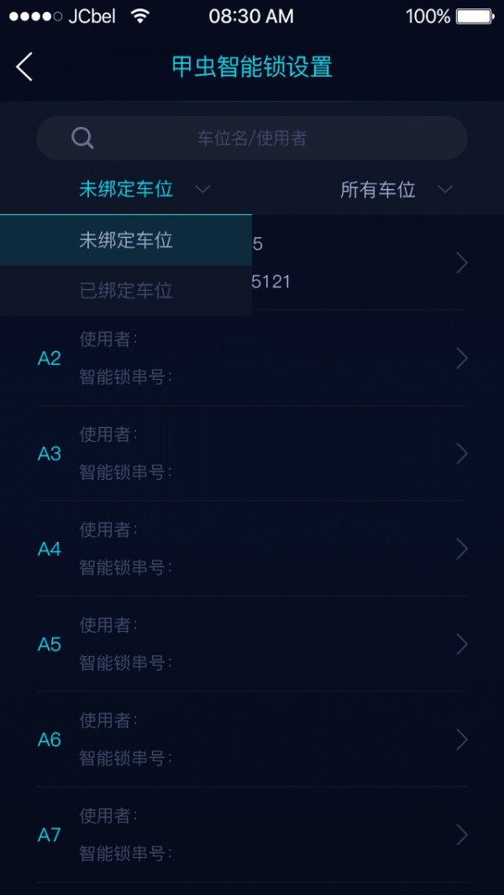Select parking space label A2
This screenshot has width=504, height=895.
tap(50, 359)
